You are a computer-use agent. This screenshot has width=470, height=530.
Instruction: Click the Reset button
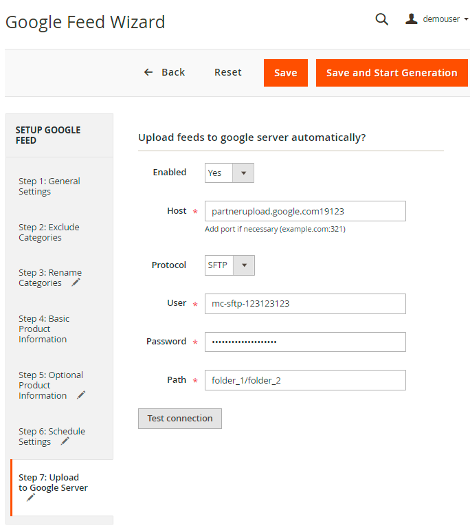228,72
